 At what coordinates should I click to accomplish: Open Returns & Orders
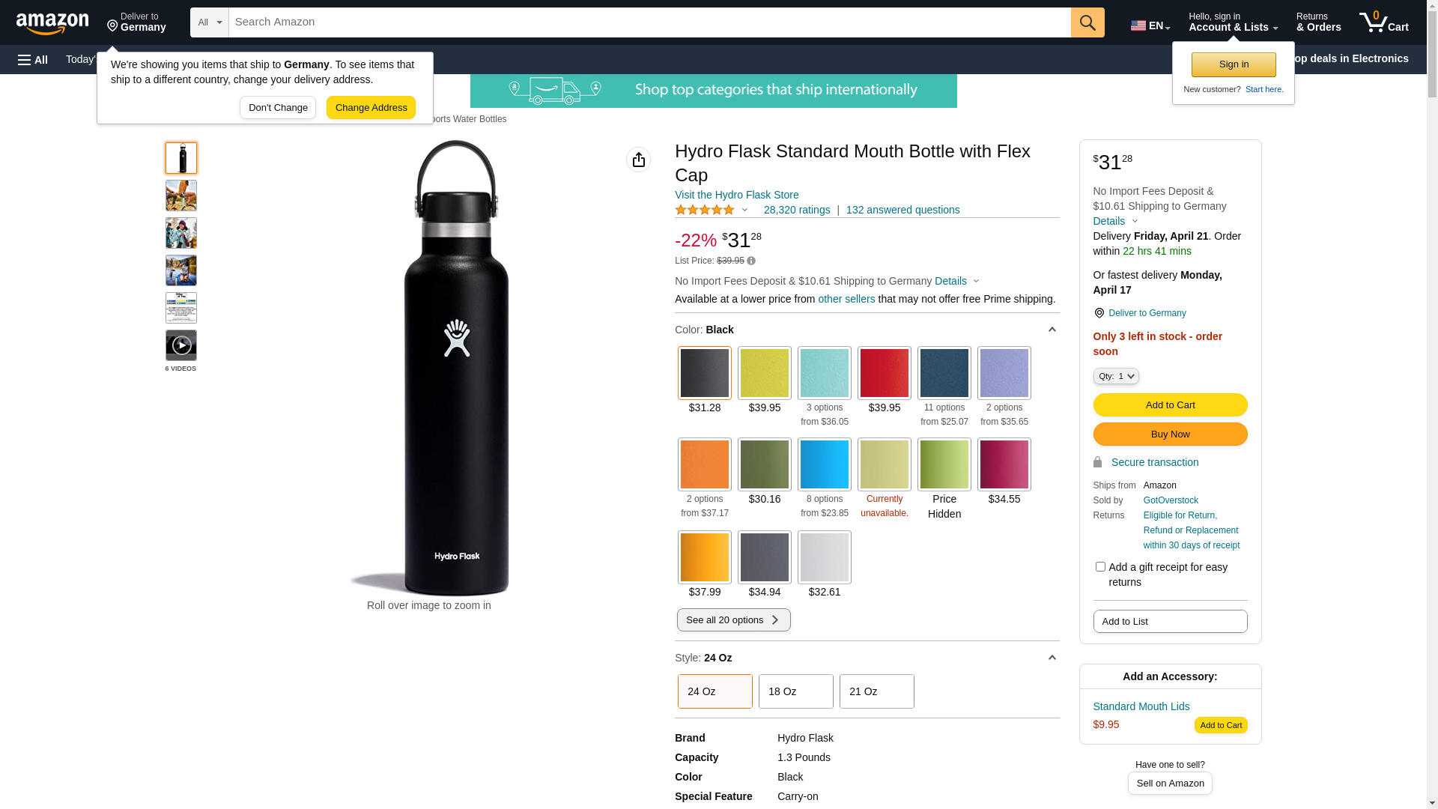1318,22
